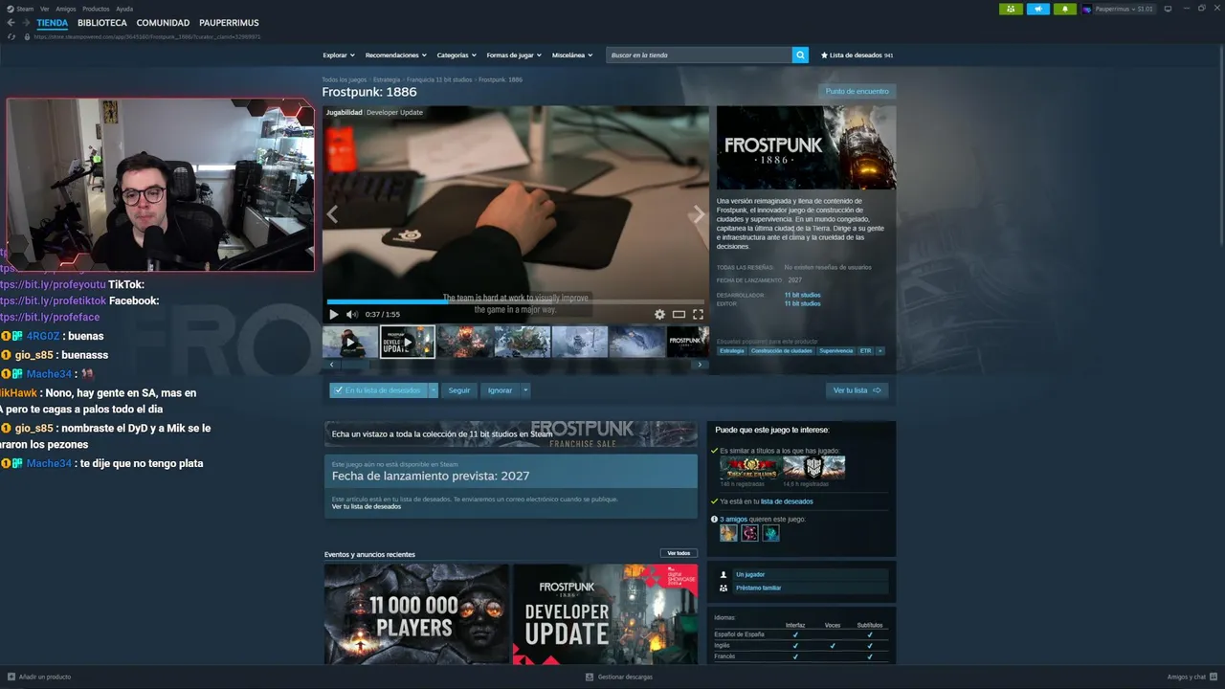
Task: Click the Seguir button
Action: [459, 390]
